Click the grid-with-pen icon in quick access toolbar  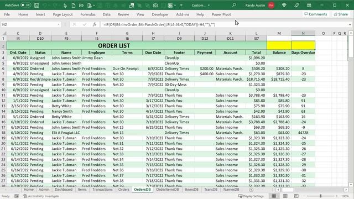pyautogui.click(x=170, y=6)
